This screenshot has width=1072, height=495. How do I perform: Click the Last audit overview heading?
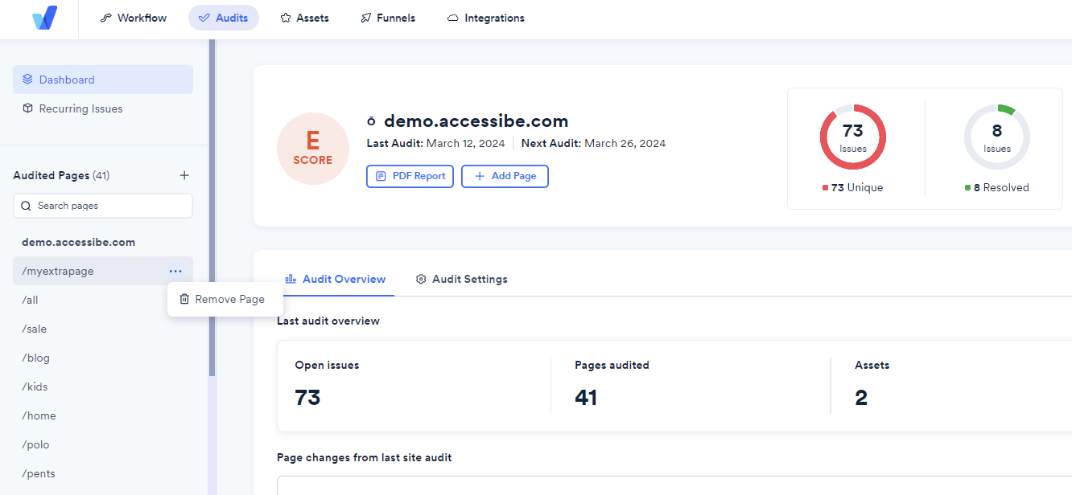(x=328, y=321)
